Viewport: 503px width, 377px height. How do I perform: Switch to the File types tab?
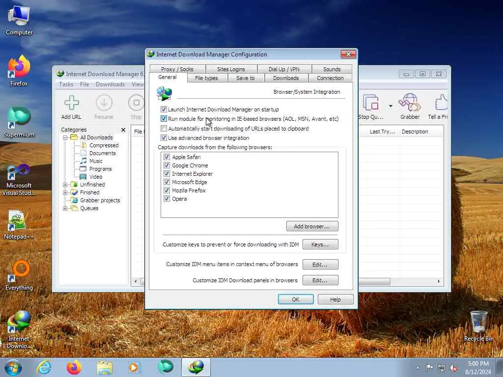(x=206, y=78)
